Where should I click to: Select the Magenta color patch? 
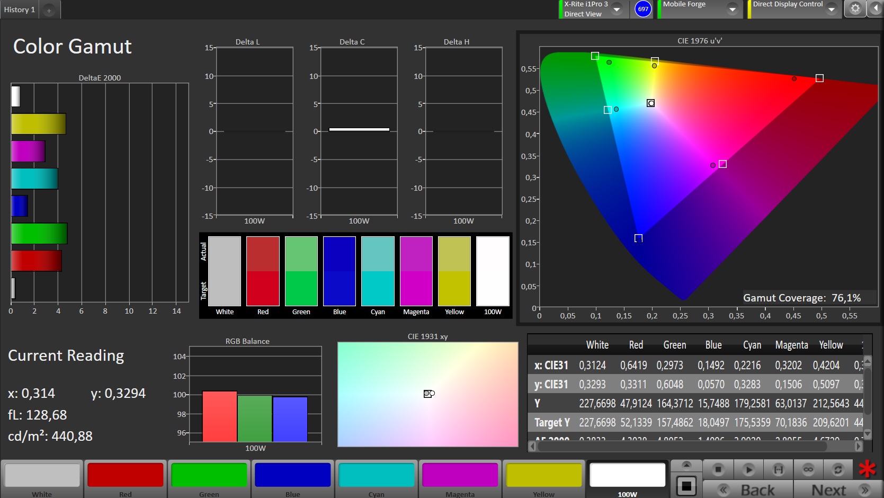(460, 475)
